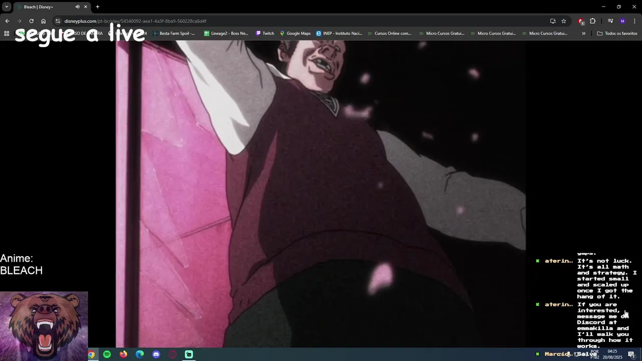Reload the Disney+ page
Viewport: 642px width, 361px height.
coord(31,21)
